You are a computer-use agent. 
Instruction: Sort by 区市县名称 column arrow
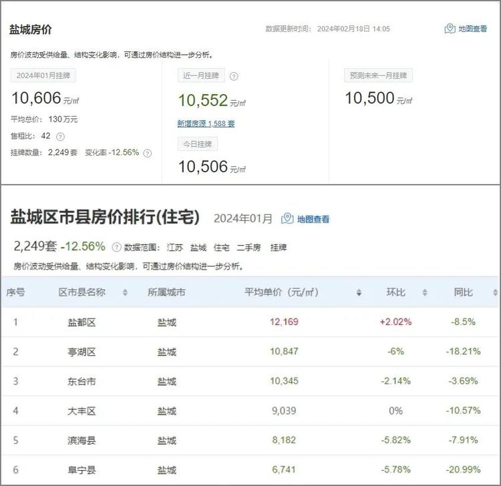125,292
